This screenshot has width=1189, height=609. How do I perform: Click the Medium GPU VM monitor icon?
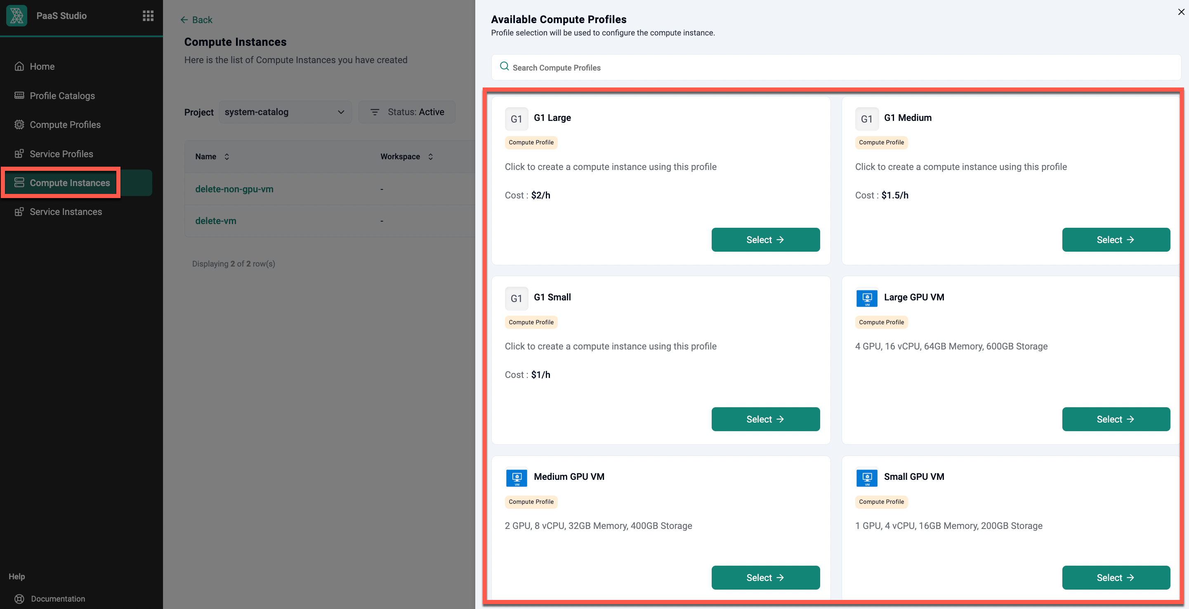(x=516, y=478)
